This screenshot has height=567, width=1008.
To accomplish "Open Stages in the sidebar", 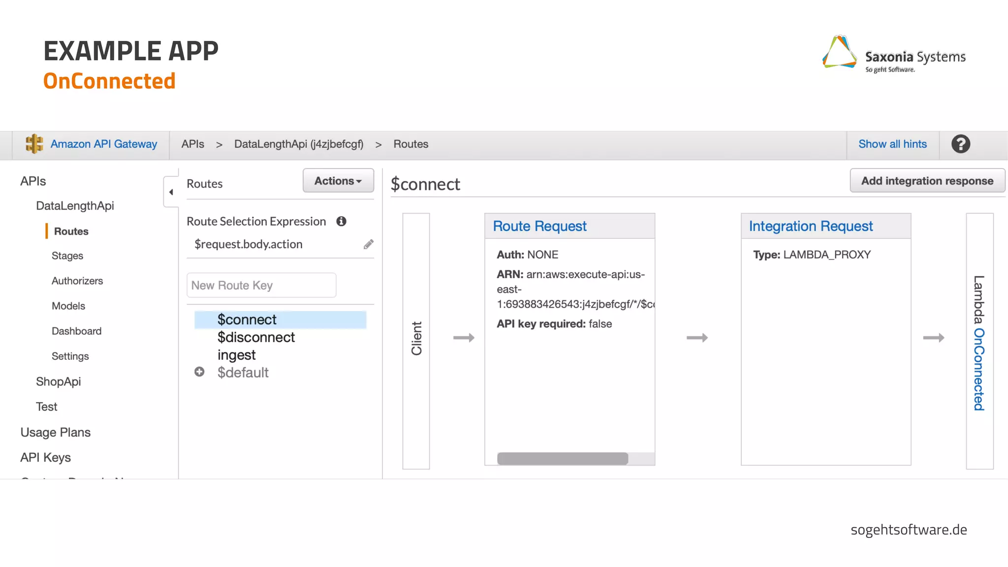I will click(x=67, y=256).
